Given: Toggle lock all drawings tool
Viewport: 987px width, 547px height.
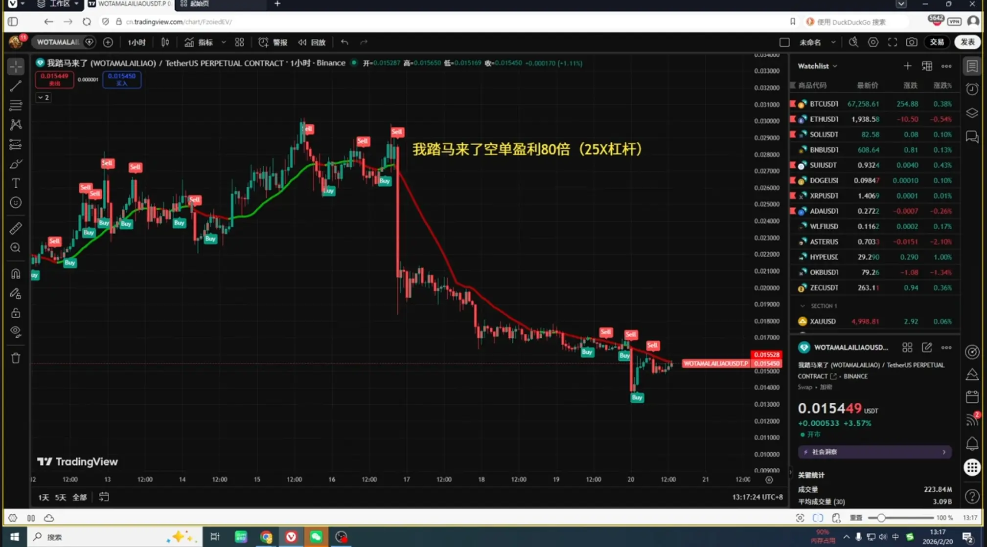Looking at the screenshot, I should click(x=16, y=313).
